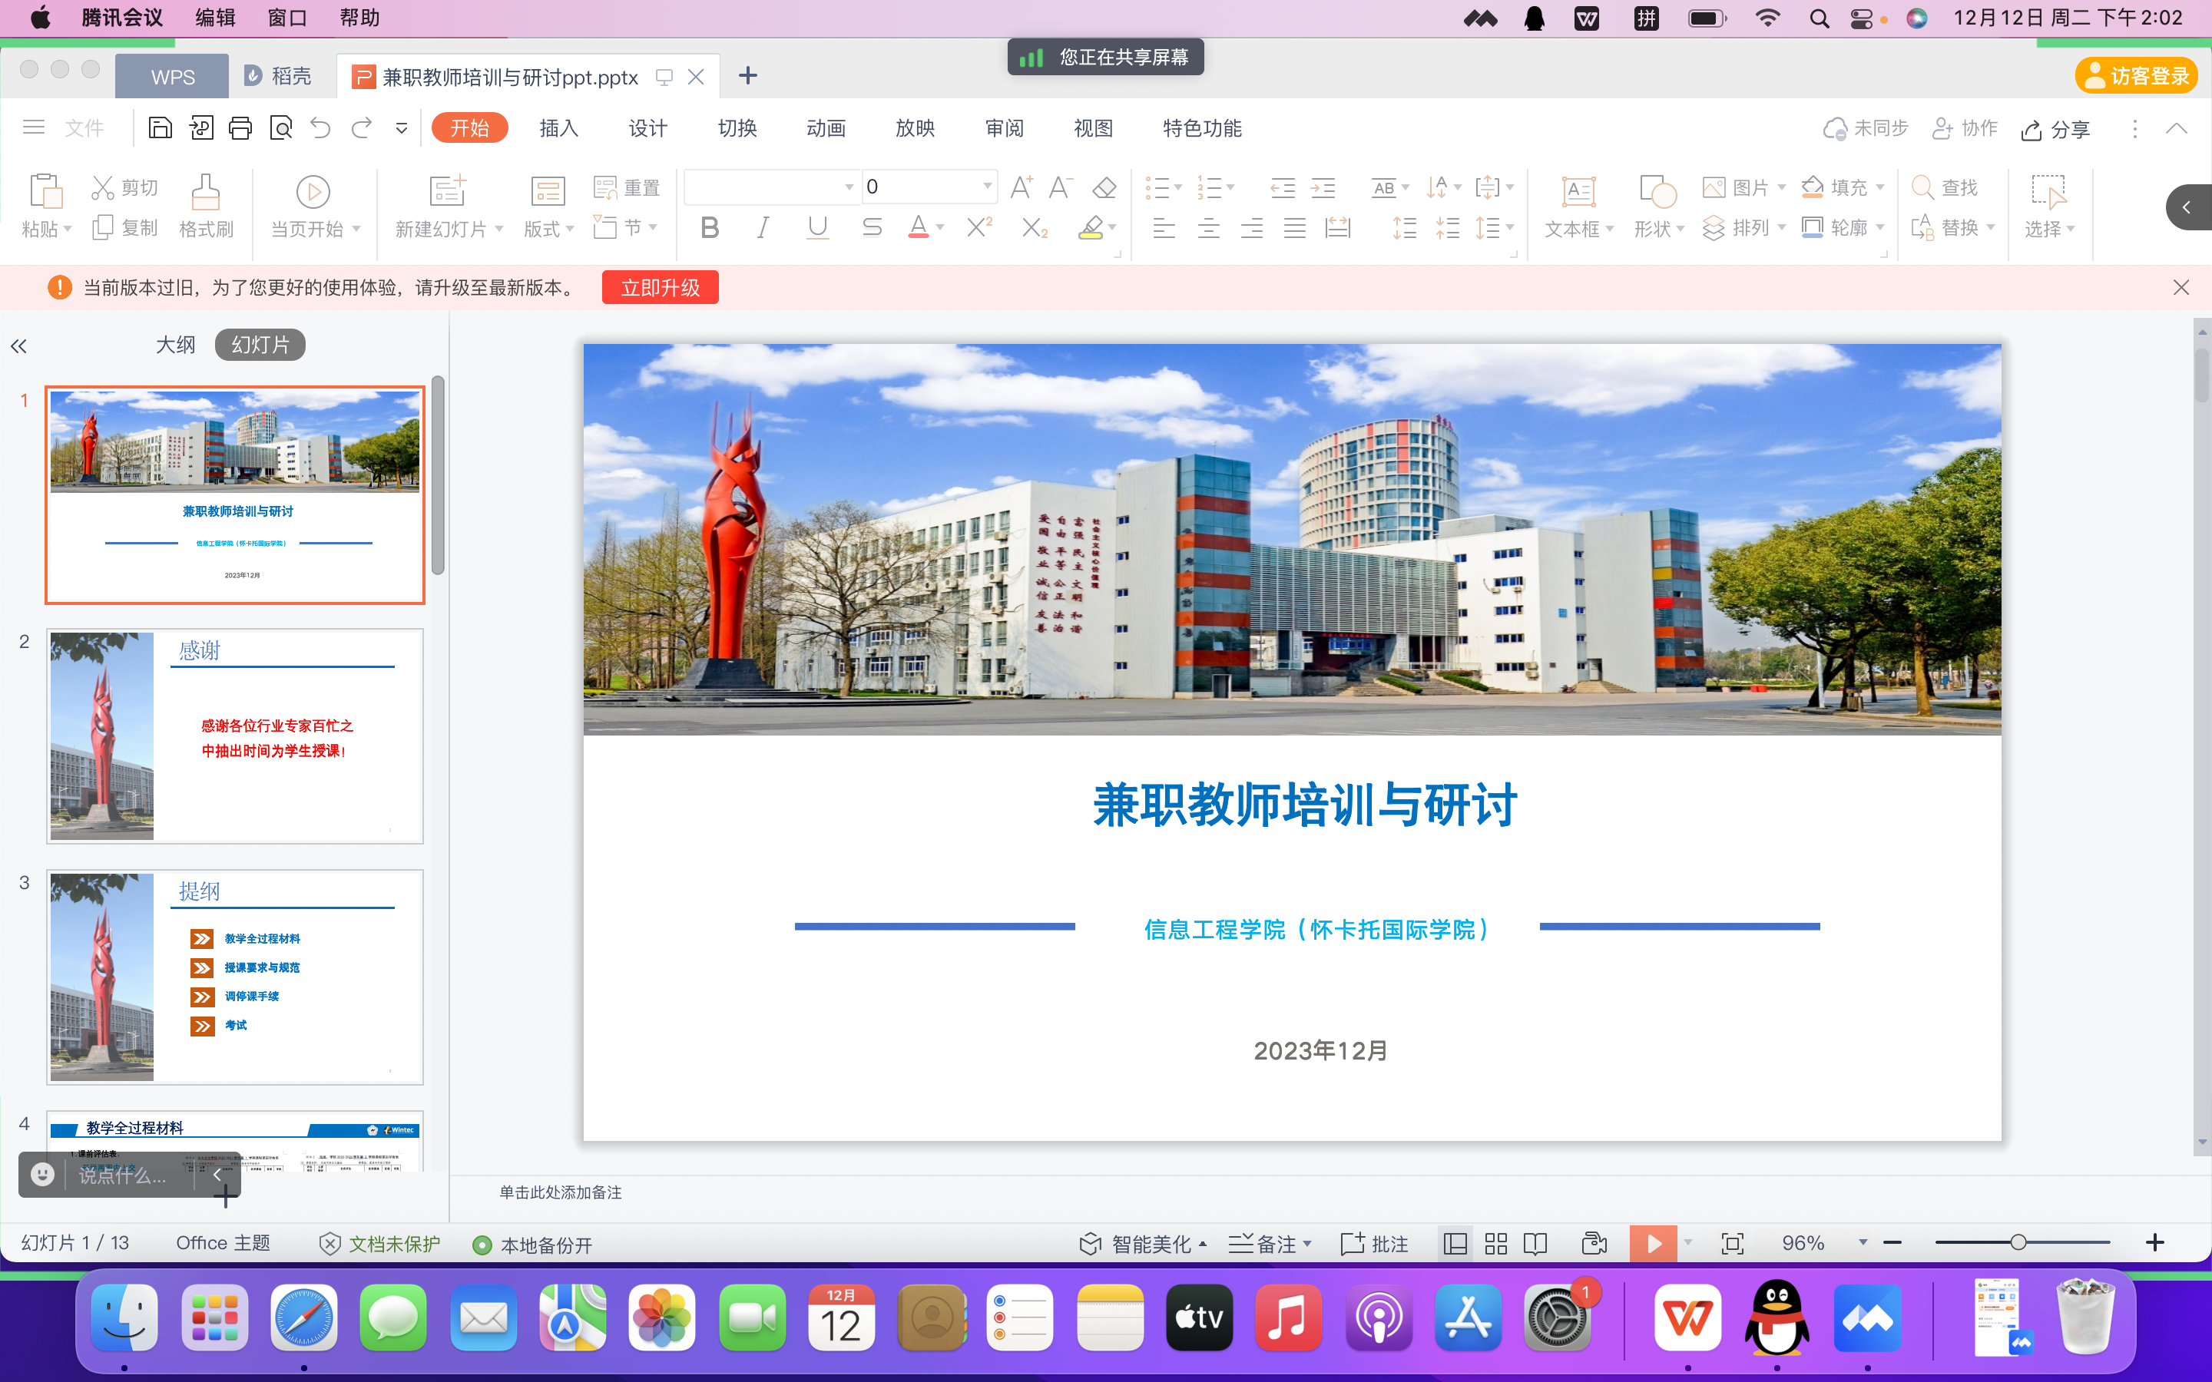Open 智能美化 smart beautify
This screenshot has width=2212, height=1382.
(x=1143, y=1244)
